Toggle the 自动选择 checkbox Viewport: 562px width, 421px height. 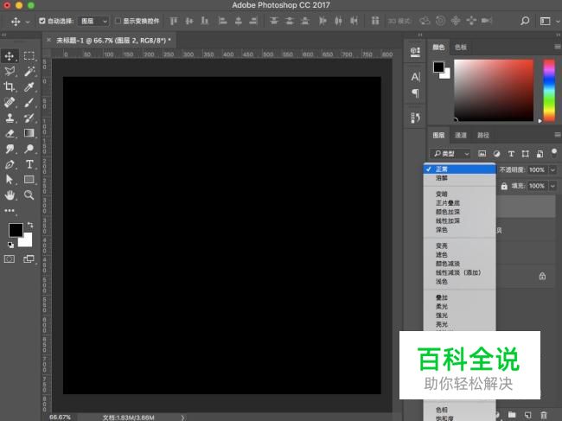42,21
